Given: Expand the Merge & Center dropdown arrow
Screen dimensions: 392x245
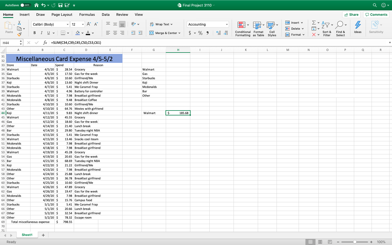Looking at the screenshot, I should pos(179,33).
